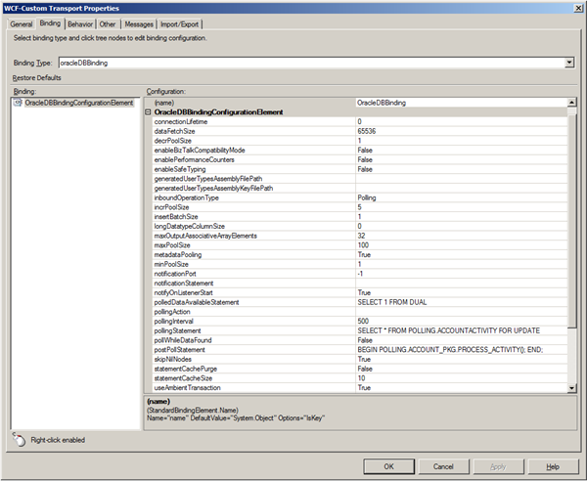Select the connectionLifetime property row

coord(360,121)
